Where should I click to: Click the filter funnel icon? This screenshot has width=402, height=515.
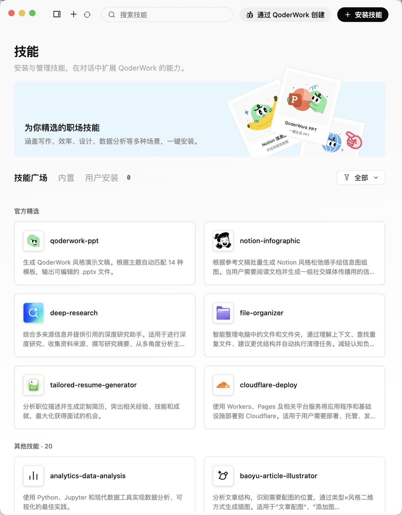[x=347, y=178]
